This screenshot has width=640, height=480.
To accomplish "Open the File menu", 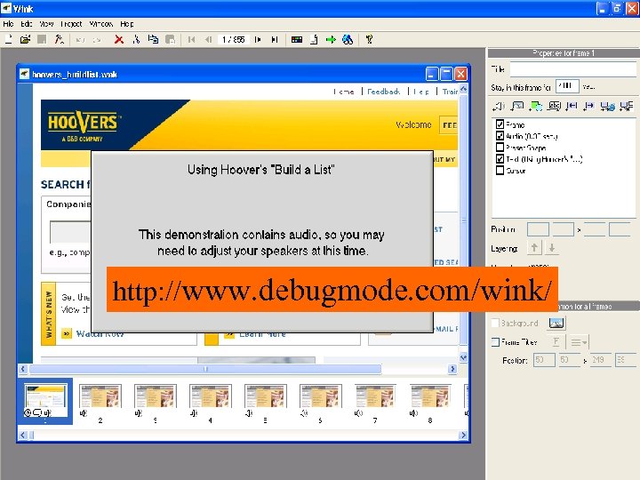I will pyautogui.click(x=8, y=24).
